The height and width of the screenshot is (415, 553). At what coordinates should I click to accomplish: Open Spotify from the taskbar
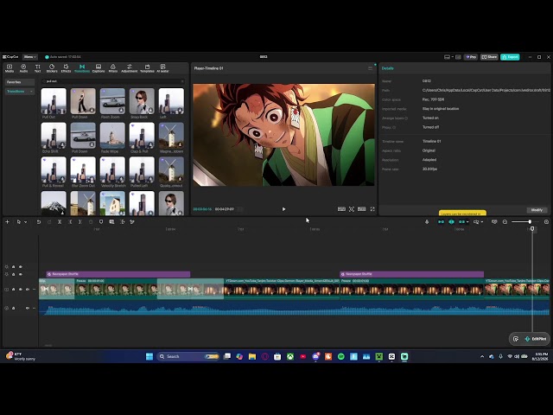click(x=341, y=356)
